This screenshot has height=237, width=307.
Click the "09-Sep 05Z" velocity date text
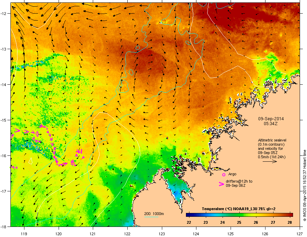pos(268,153)
